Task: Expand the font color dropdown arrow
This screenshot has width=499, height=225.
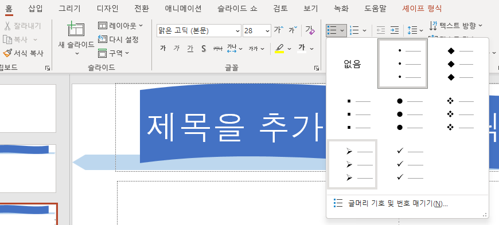Action: [311, 49]
